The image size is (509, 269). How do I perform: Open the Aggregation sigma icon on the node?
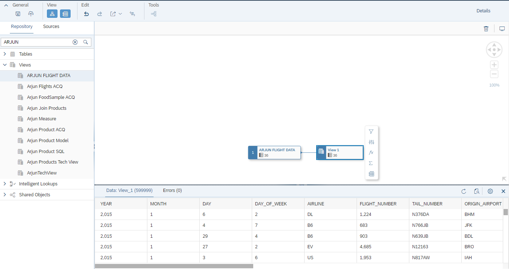coord(371,163)
